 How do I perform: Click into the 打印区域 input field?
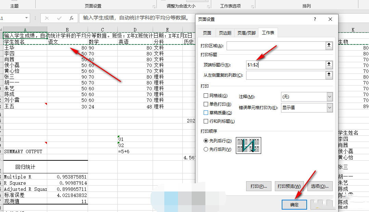pos(276,45)
